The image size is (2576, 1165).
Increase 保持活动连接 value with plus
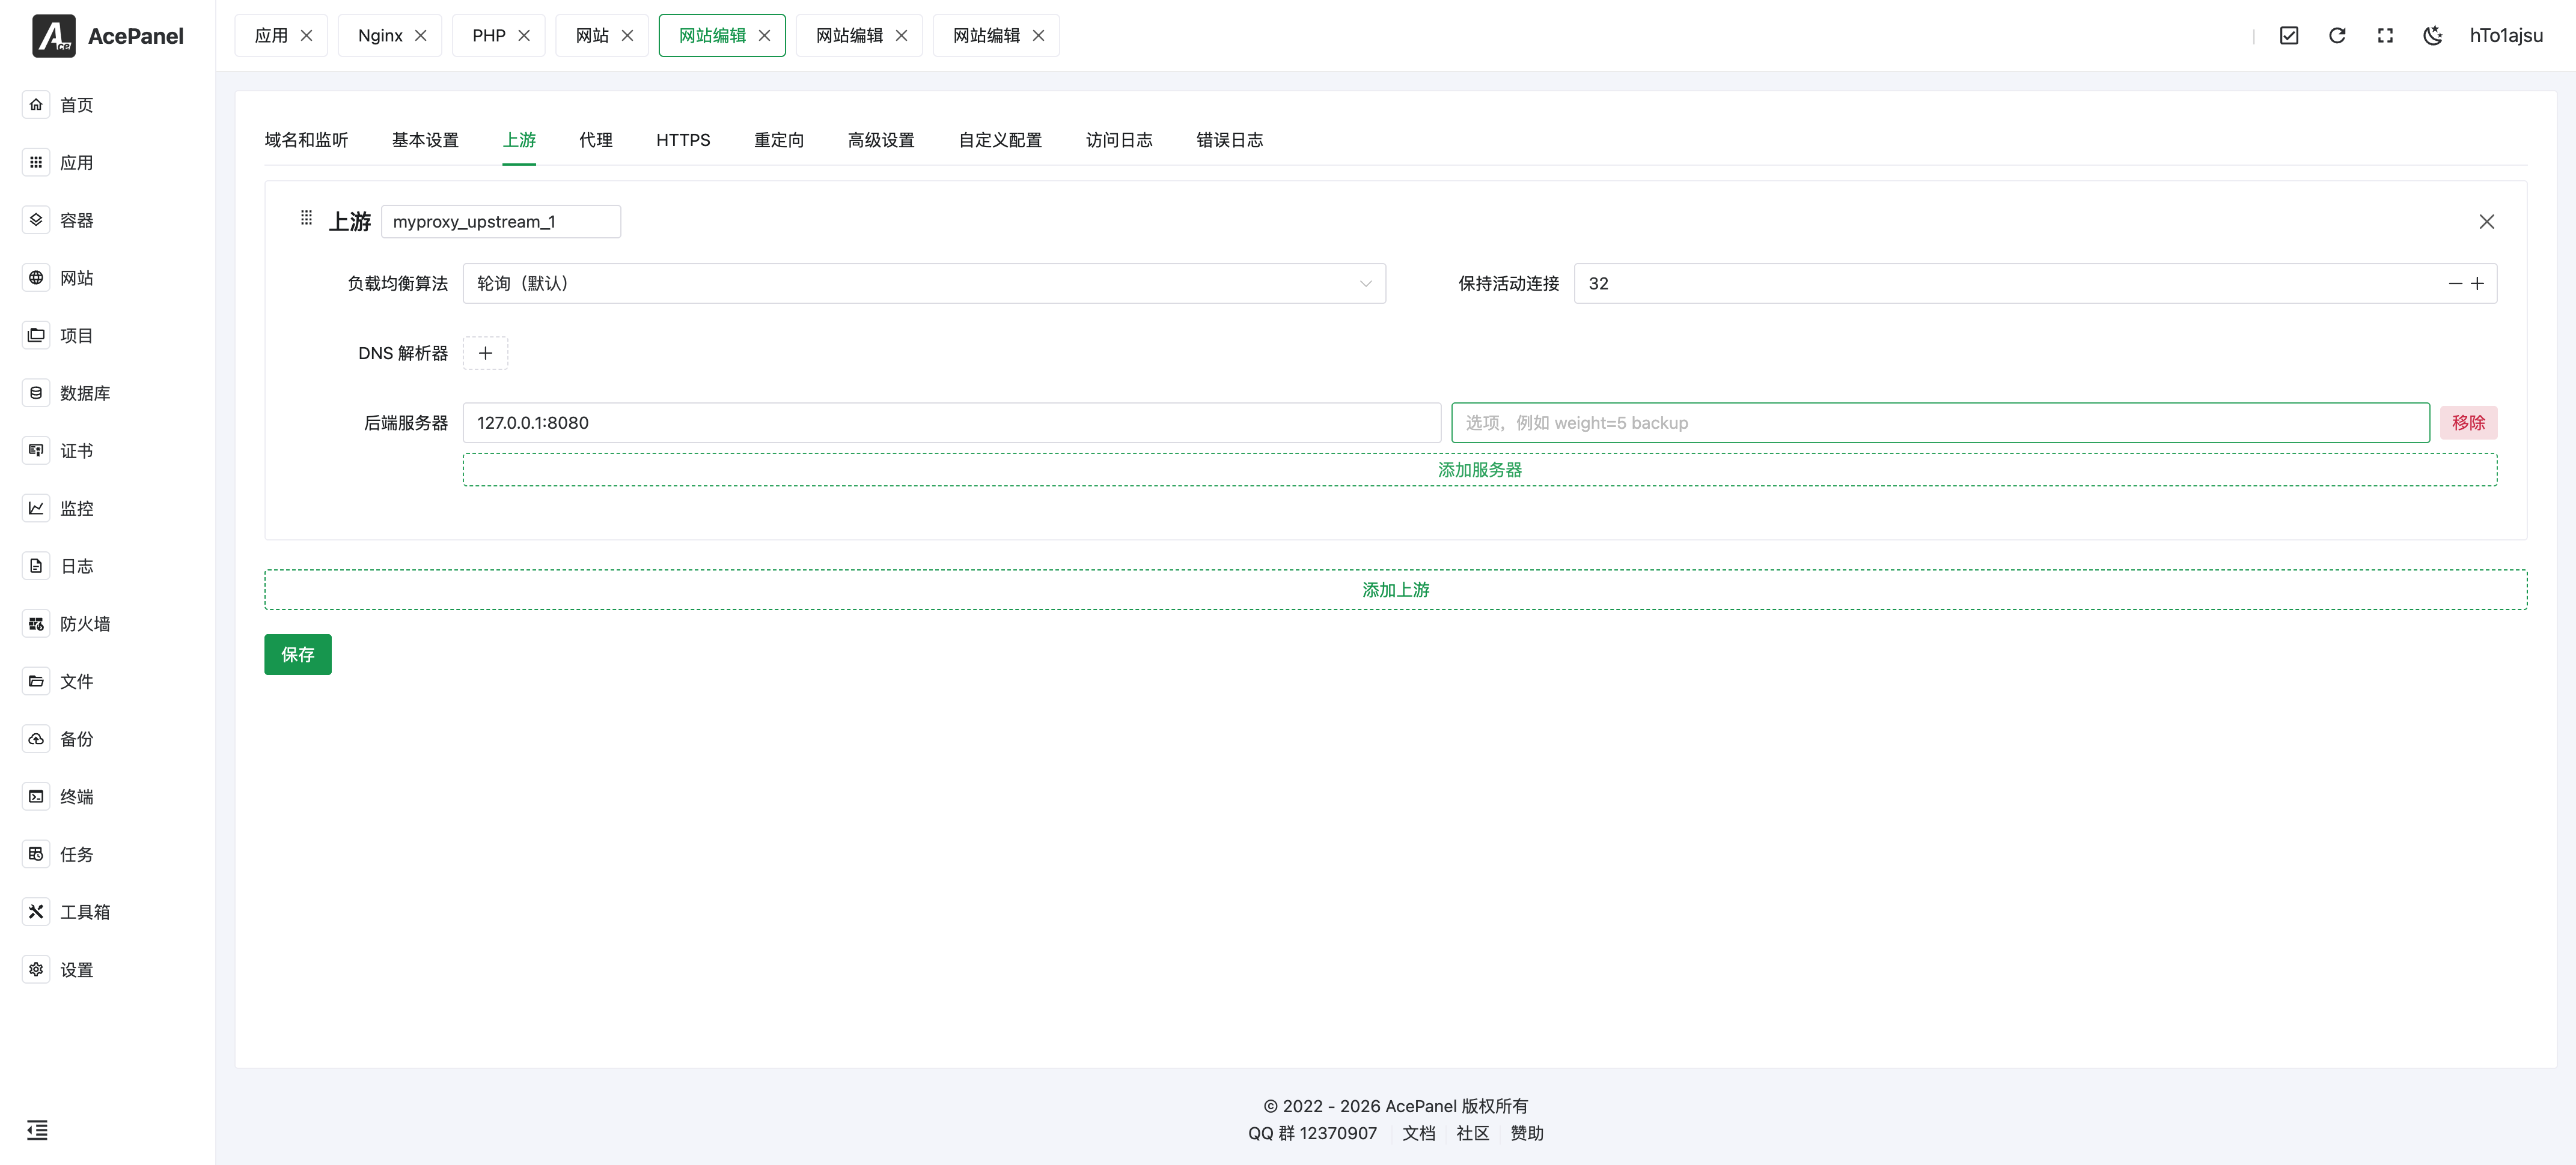[x=2478, y=284]
